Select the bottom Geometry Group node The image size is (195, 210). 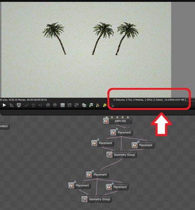tap(96, 199)
